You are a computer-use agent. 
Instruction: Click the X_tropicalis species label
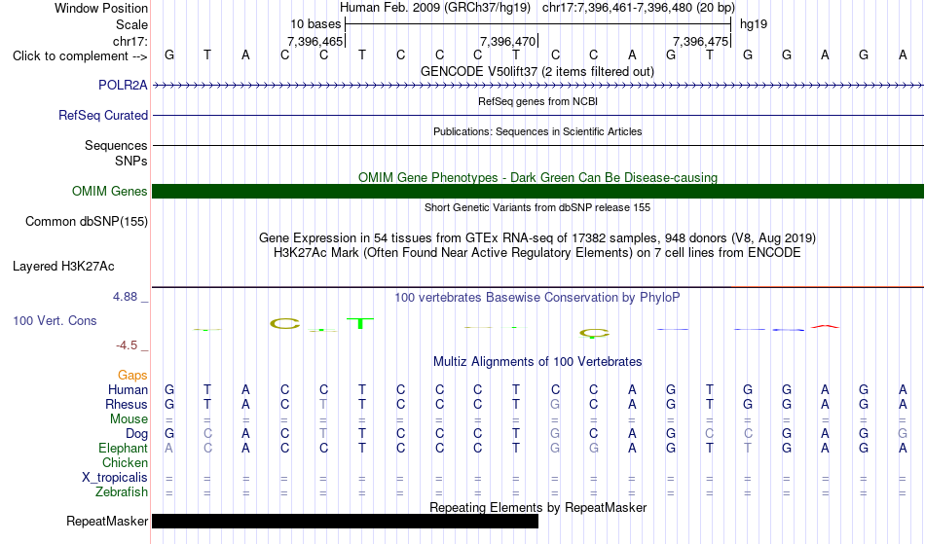115,478
